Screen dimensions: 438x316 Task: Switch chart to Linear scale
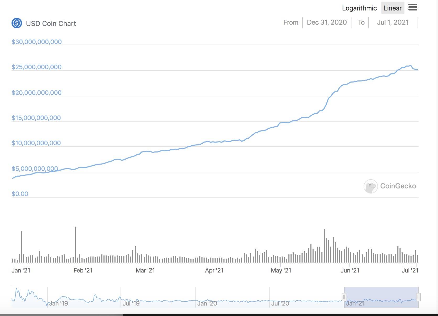[x=392, y=8]
